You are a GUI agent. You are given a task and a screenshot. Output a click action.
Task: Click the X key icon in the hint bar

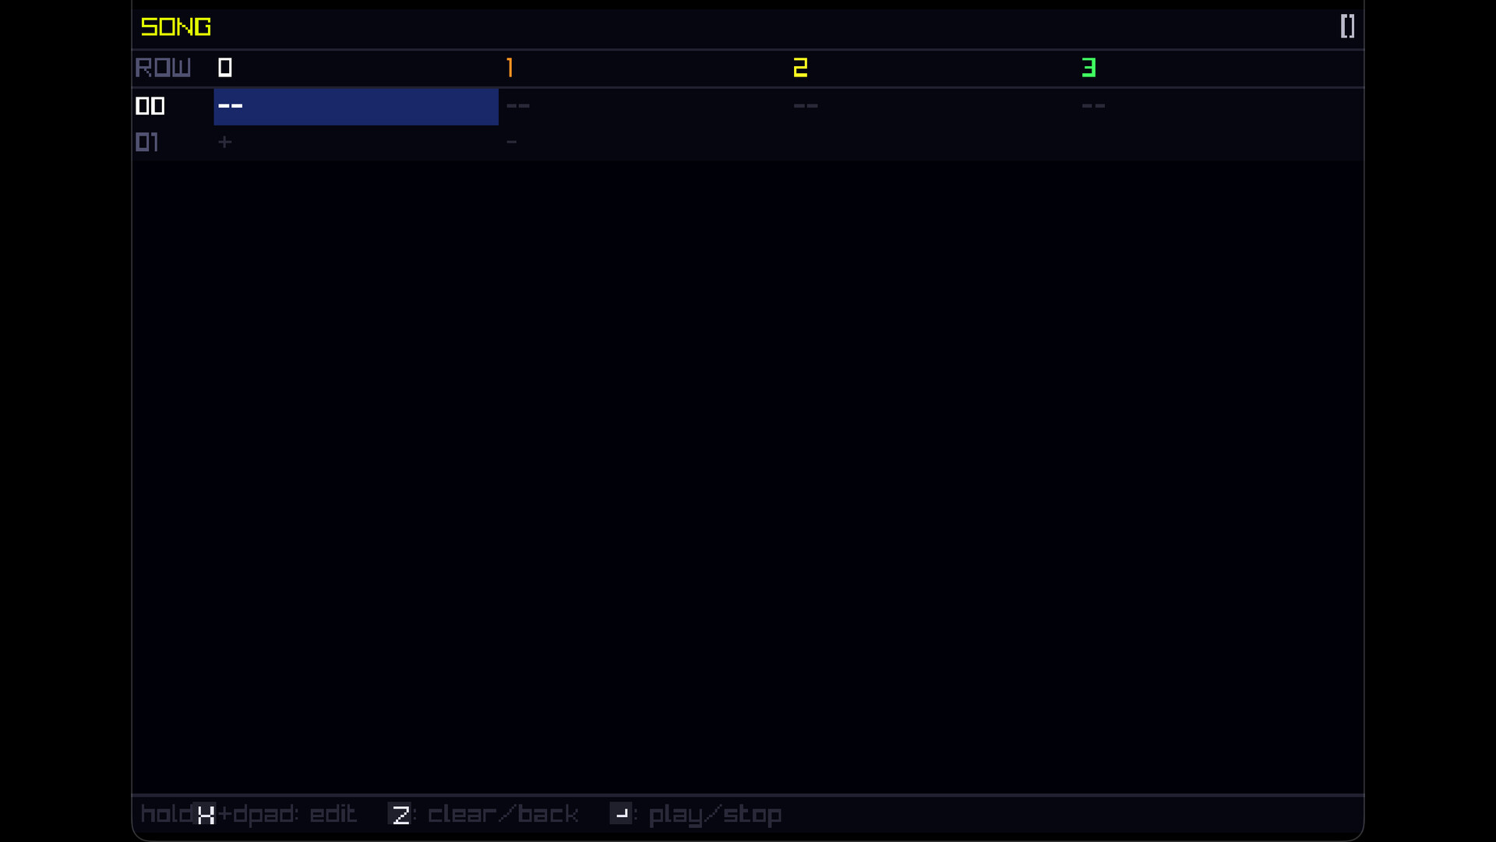[205, 815]
